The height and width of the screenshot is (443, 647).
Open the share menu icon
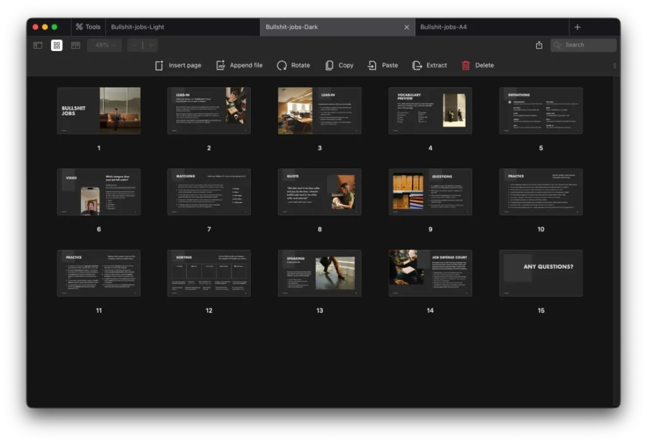539,45
